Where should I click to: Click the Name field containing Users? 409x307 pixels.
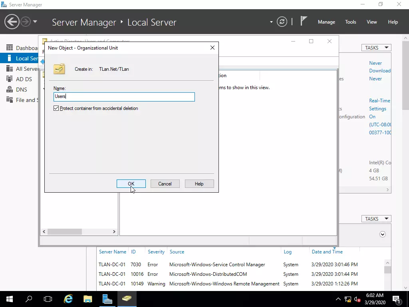click(x=124, y=97)
